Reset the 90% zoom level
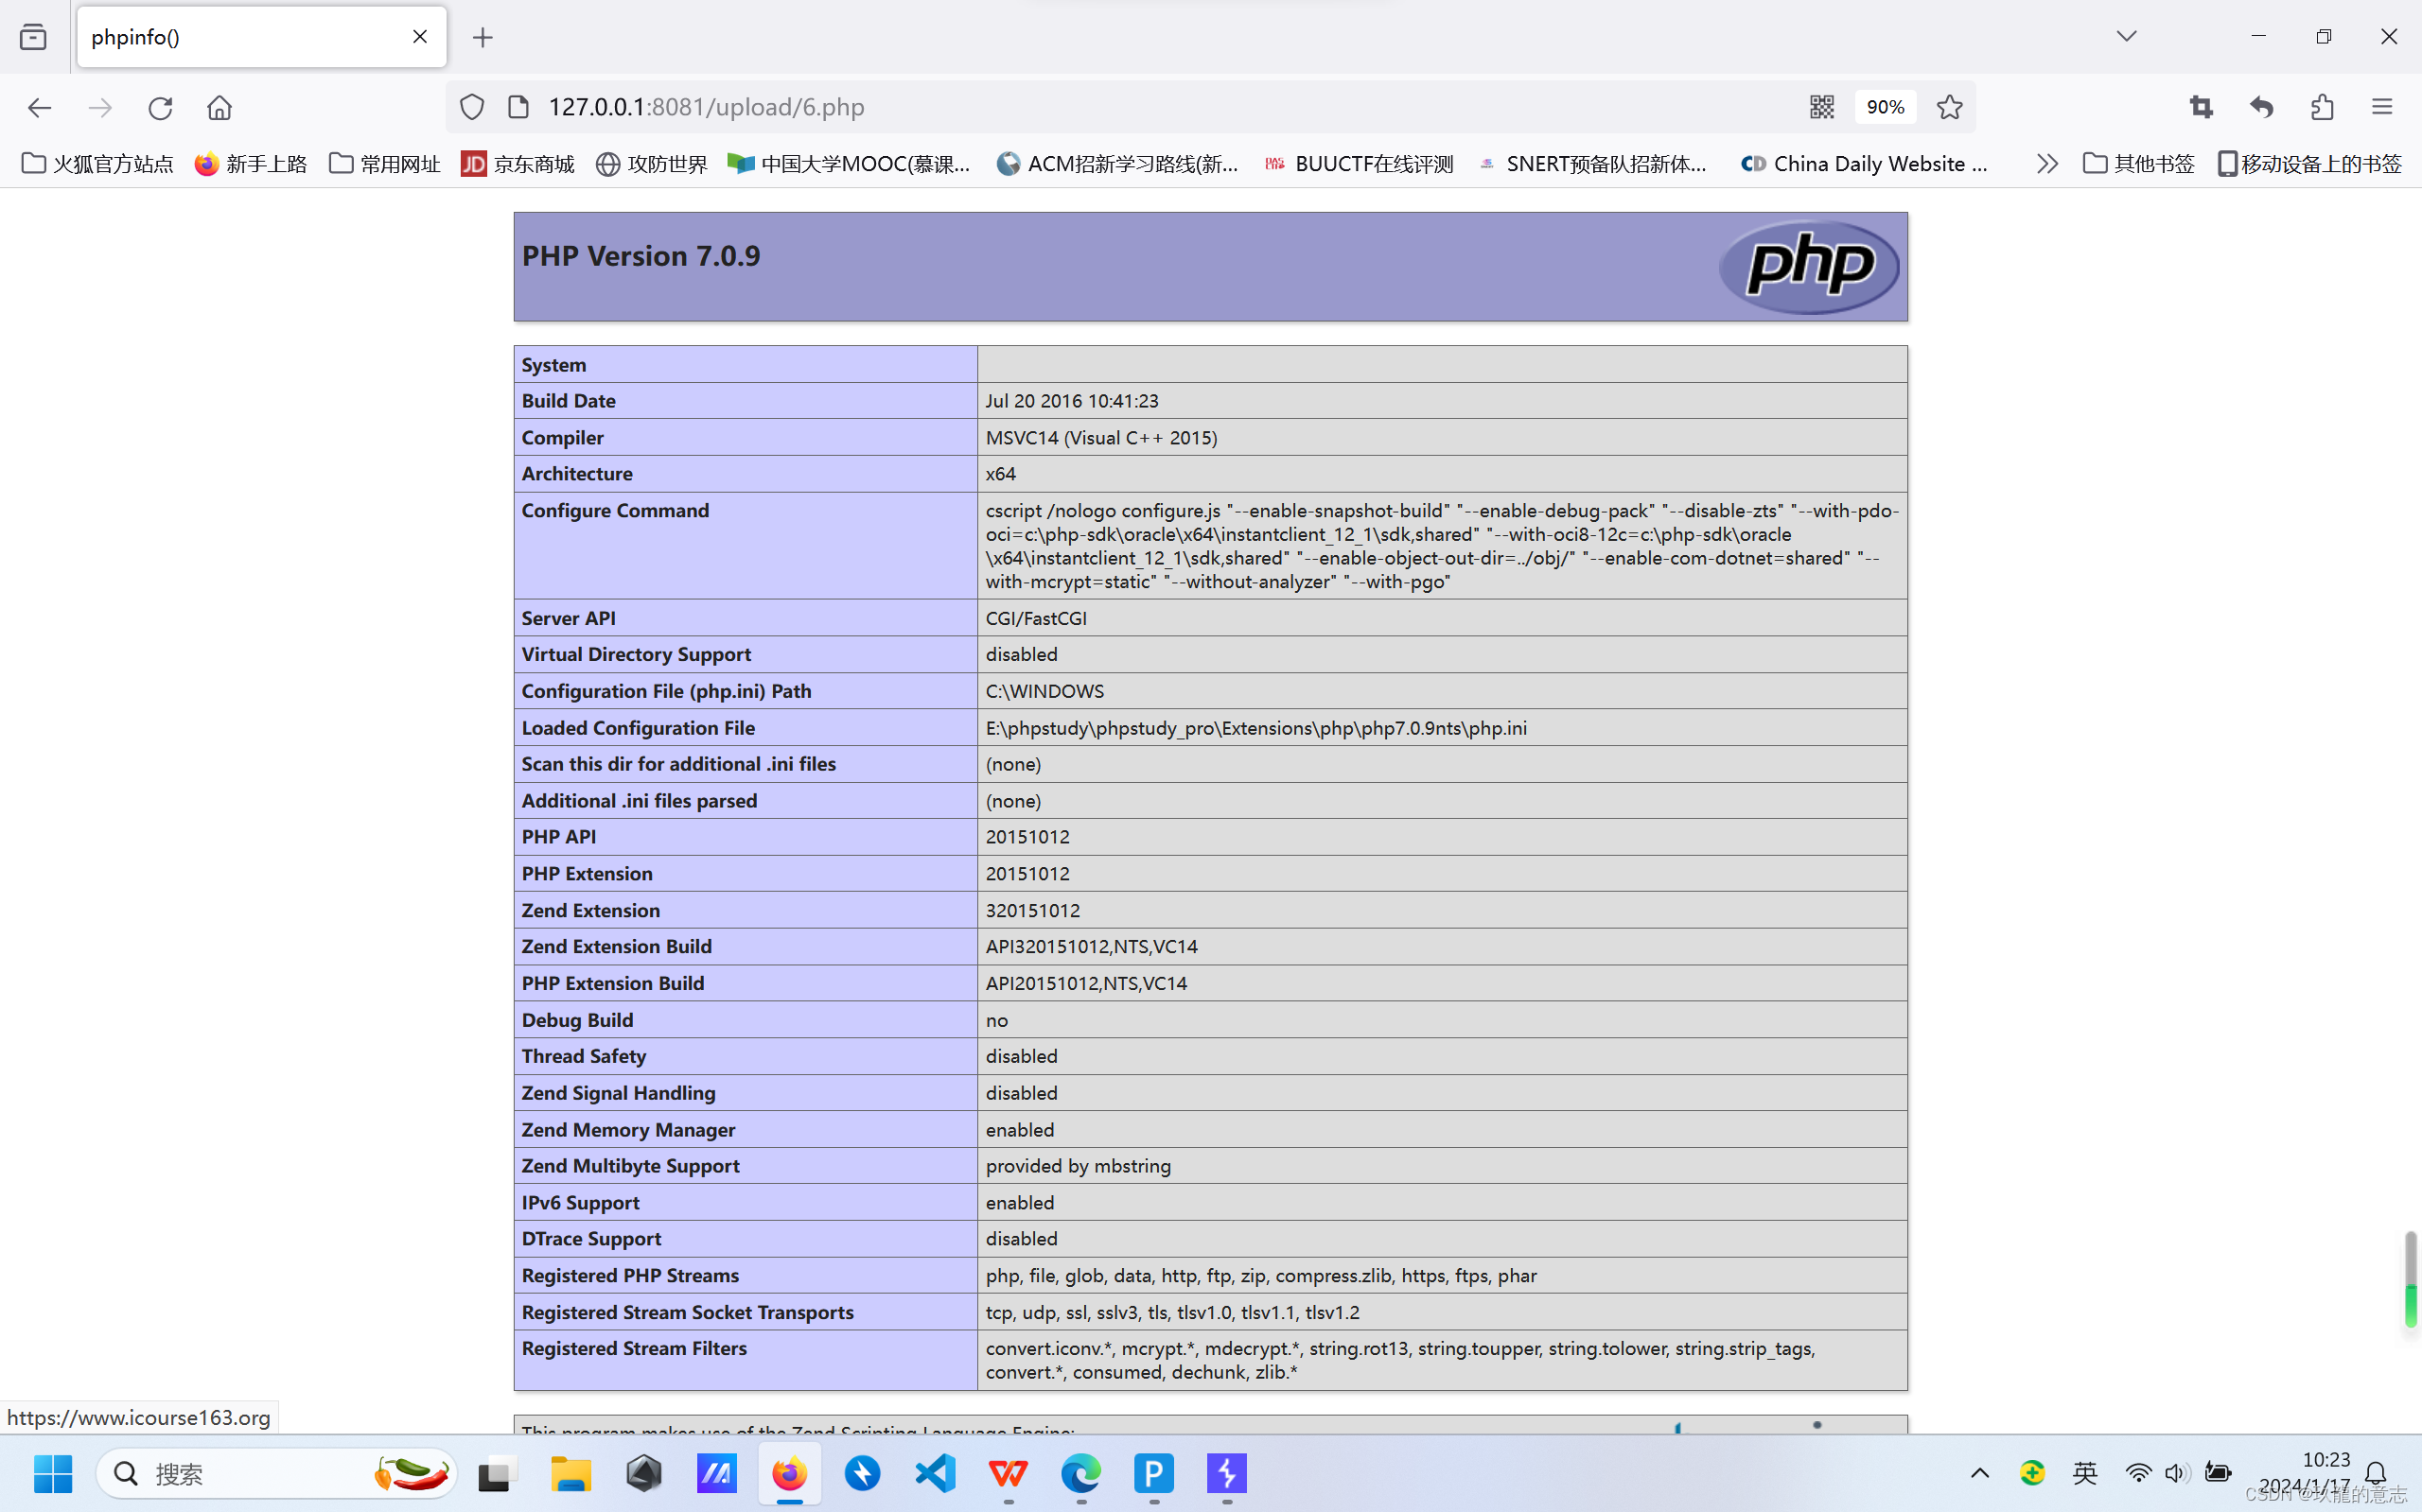Image resolution: width=2422 pixels, height=1512 pixels. (x=1885, y=107)
